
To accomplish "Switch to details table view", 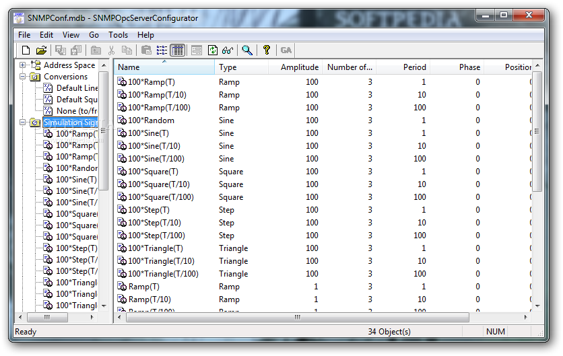I will pos(177,50).
